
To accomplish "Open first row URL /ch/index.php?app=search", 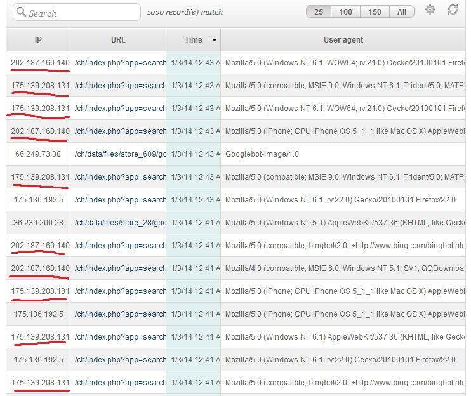I will click(x=120, y=63).
